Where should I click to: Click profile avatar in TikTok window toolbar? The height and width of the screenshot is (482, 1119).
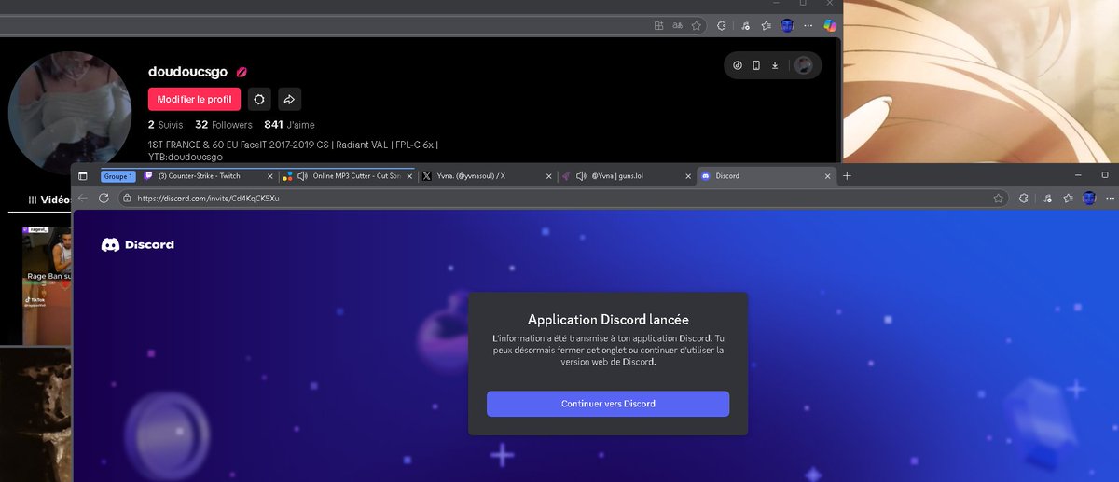pyautogui.click(x=787, y=26)
